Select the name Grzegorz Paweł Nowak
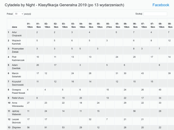The width and height of the screenshot is (174, 130). 19,91
